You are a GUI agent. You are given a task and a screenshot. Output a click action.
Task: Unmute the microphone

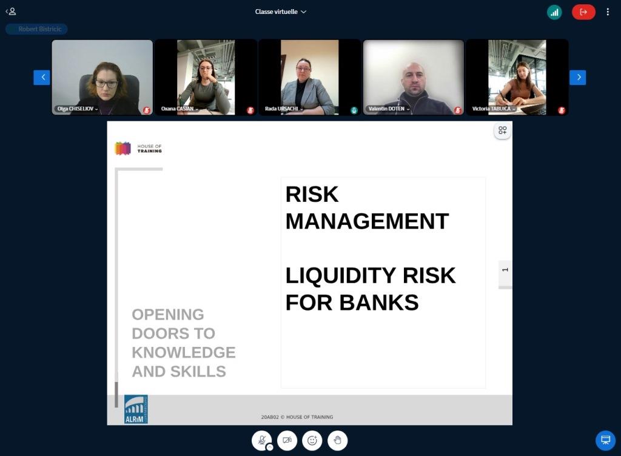pyautogui.click(x=261, y=440)
